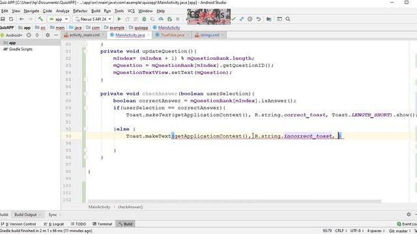Click the Stop square icon
The width and height of the screenshot is (417, 234).
178,19
